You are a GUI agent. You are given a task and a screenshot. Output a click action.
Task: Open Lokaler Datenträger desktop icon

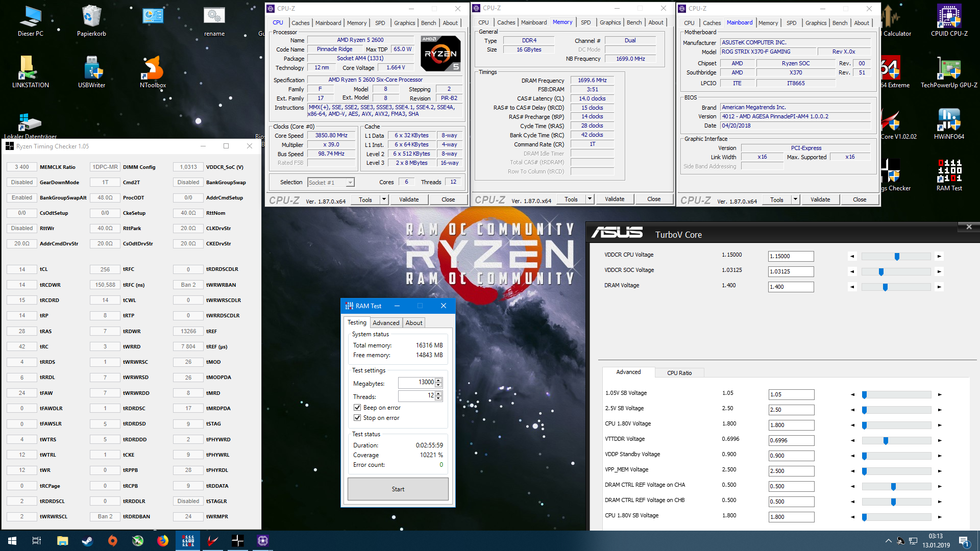31,124
